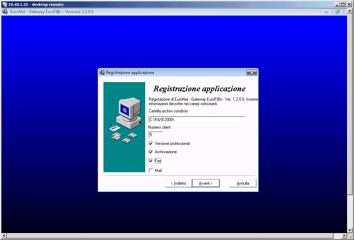
Task: Click vertical scrollbar up arrow
Action: tap(350, 11)
